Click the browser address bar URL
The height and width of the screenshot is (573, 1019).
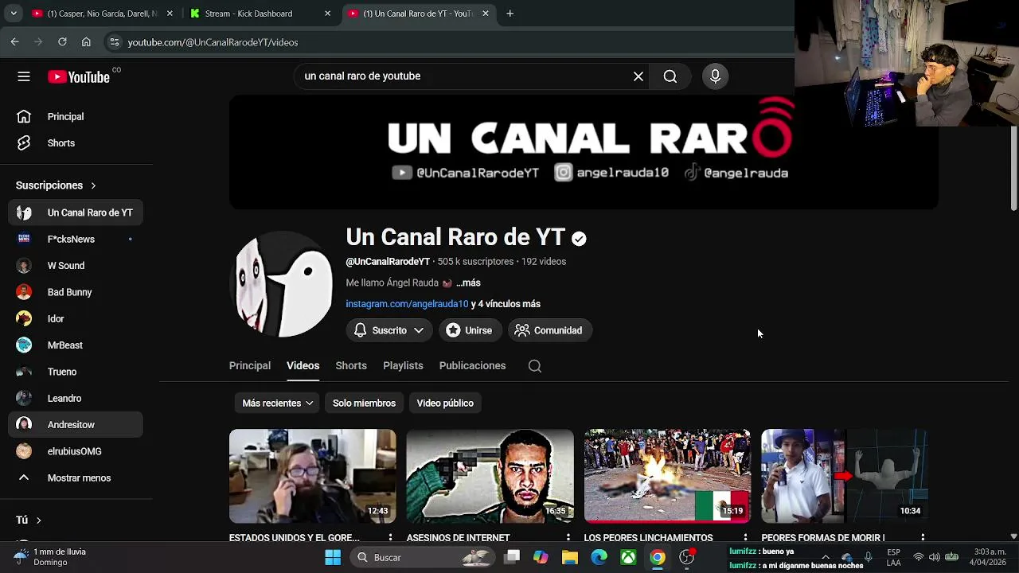[213, 42]
